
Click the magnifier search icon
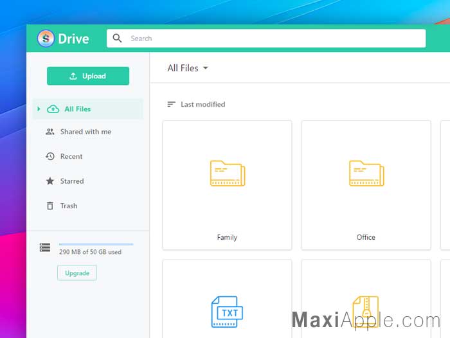pyautogui.click(x=117, y=38)
